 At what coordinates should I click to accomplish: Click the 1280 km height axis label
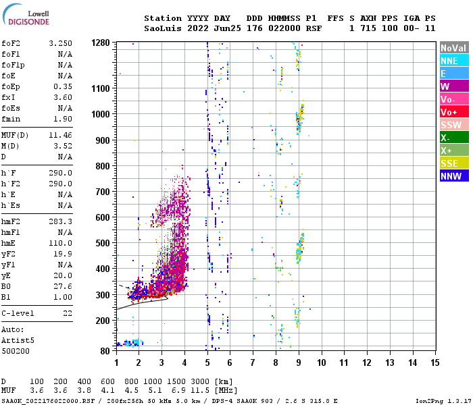coord(101,43)
